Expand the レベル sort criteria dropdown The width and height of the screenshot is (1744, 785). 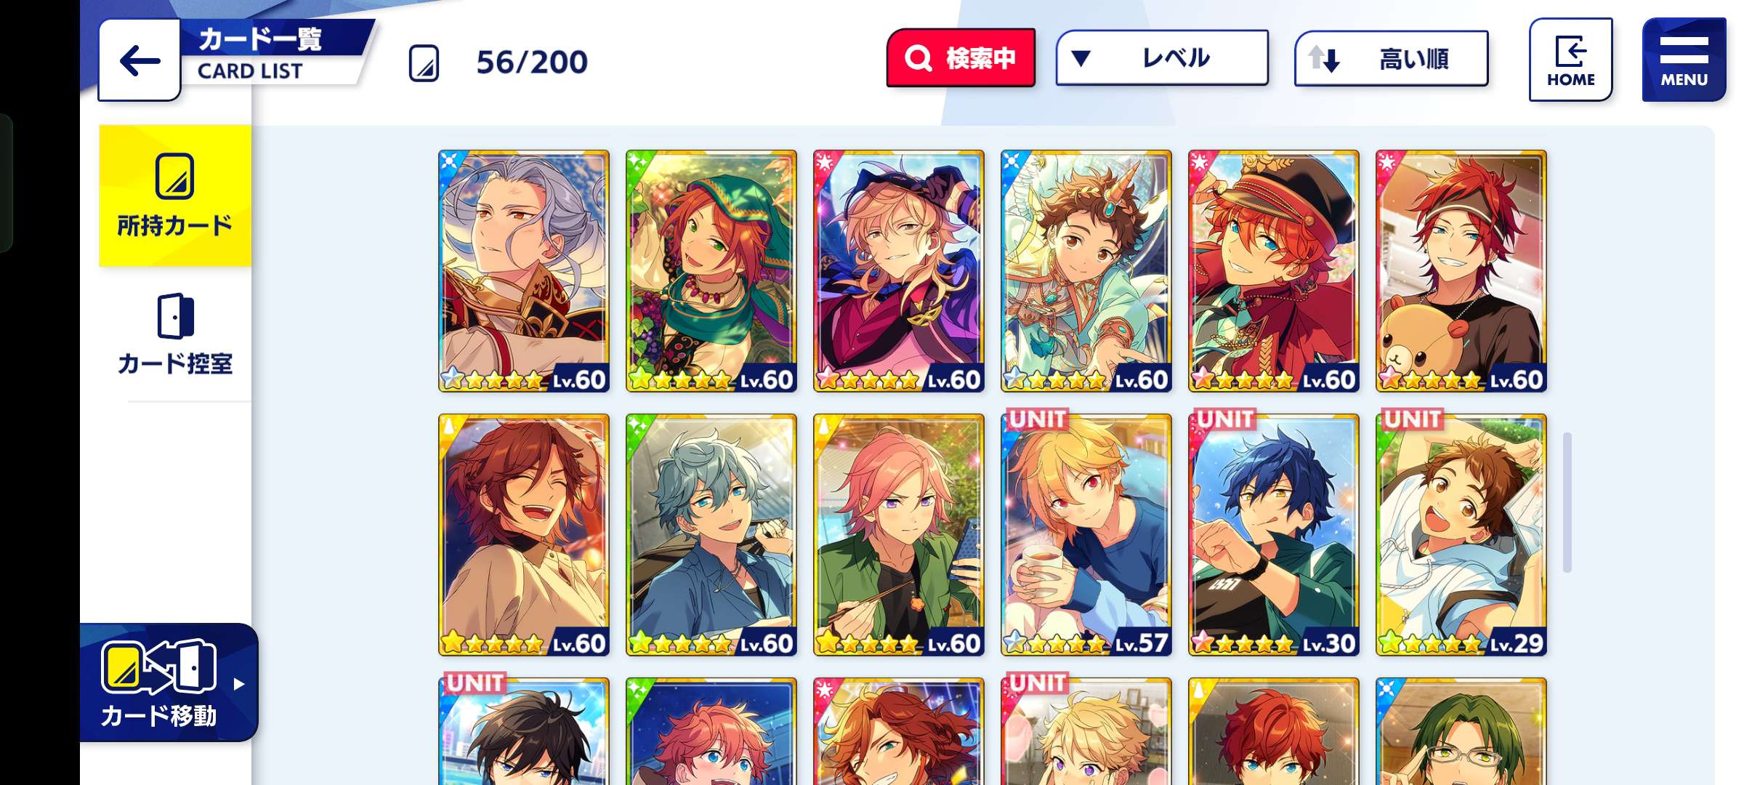point(1162,58)
